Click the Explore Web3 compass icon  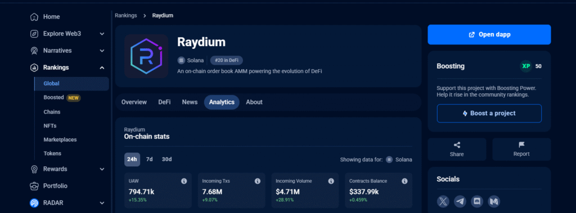click(x=34, y=34)
